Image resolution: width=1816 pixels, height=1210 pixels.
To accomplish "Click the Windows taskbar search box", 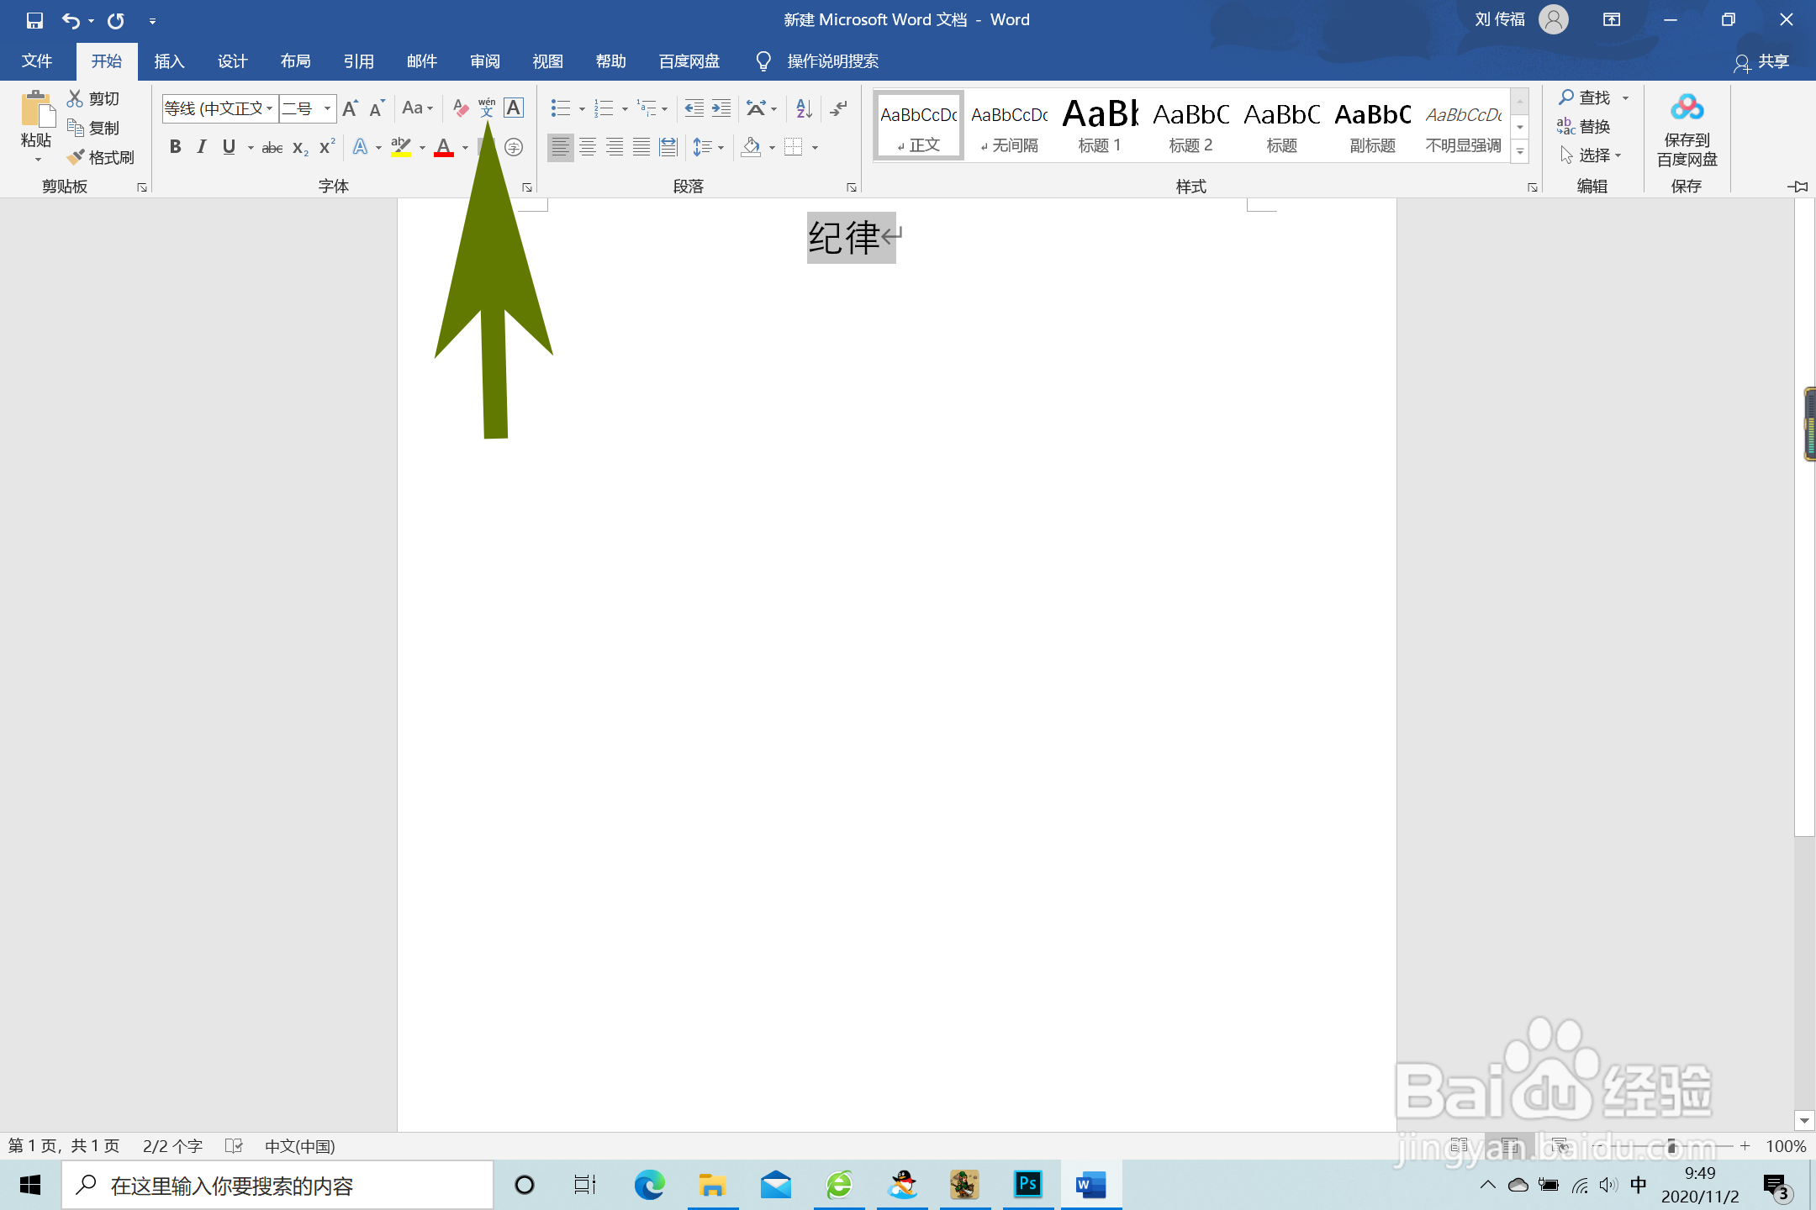I will 277,1186.
